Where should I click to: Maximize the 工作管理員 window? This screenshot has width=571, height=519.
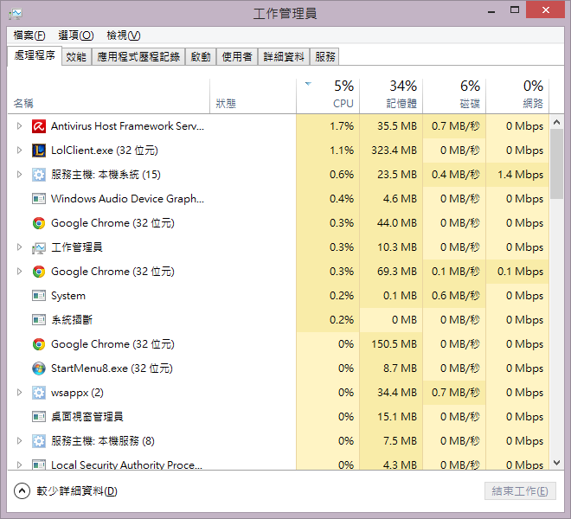click(x=515, y=10)
